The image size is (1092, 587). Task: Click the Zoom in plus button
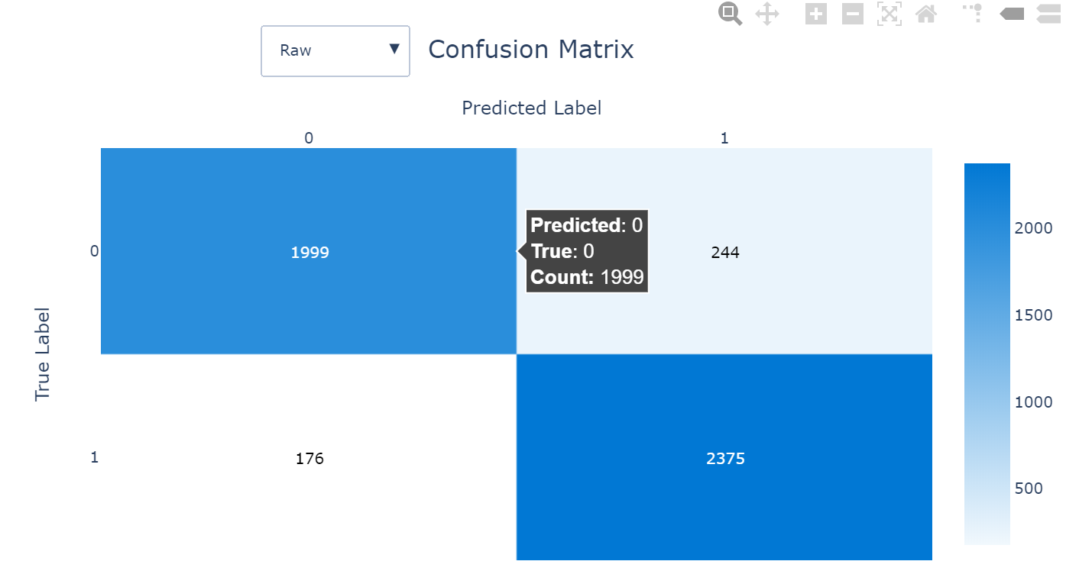click(x=816, y=14)
